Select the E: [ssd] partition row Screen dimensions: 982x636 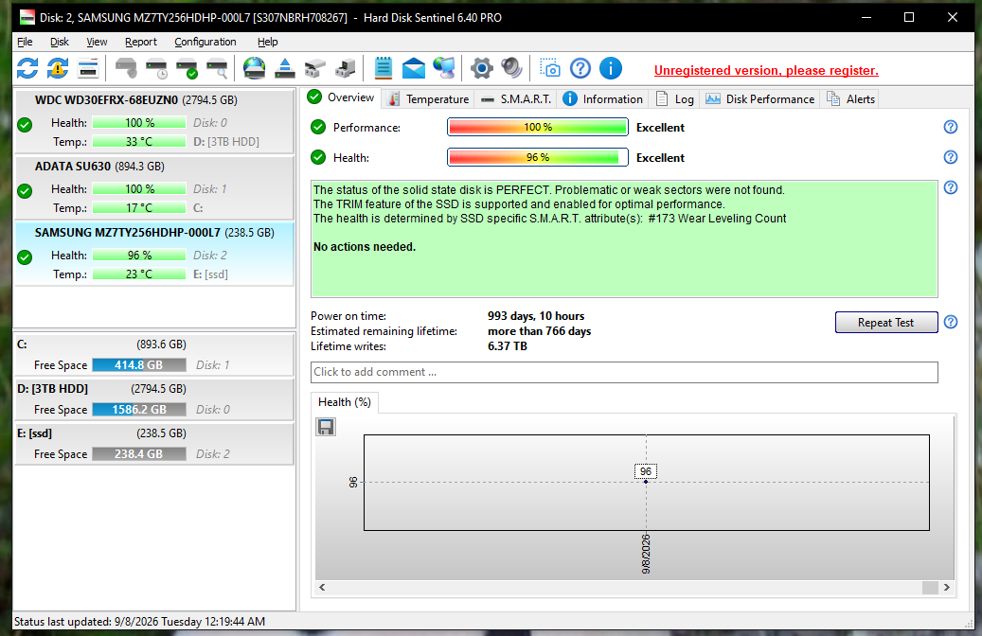pos(154,443)
